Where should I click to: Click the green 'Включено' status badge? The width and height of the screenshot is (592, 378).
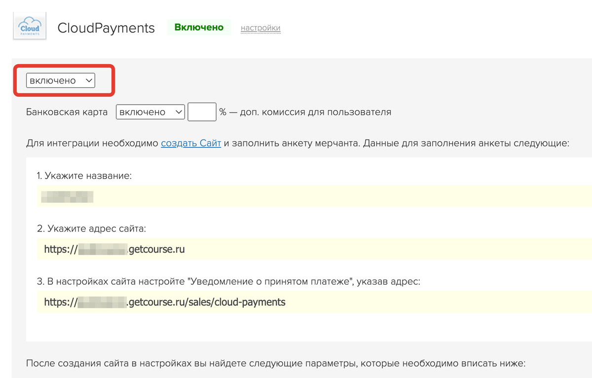tap(199, 27)
